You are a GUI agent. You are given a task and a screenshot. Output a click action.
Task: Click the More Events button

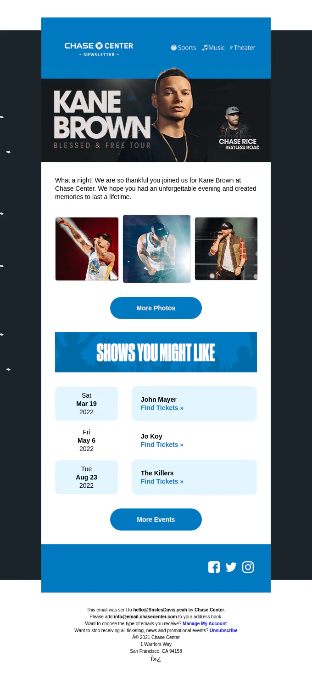pyautogui.click(x=156, y=519)
